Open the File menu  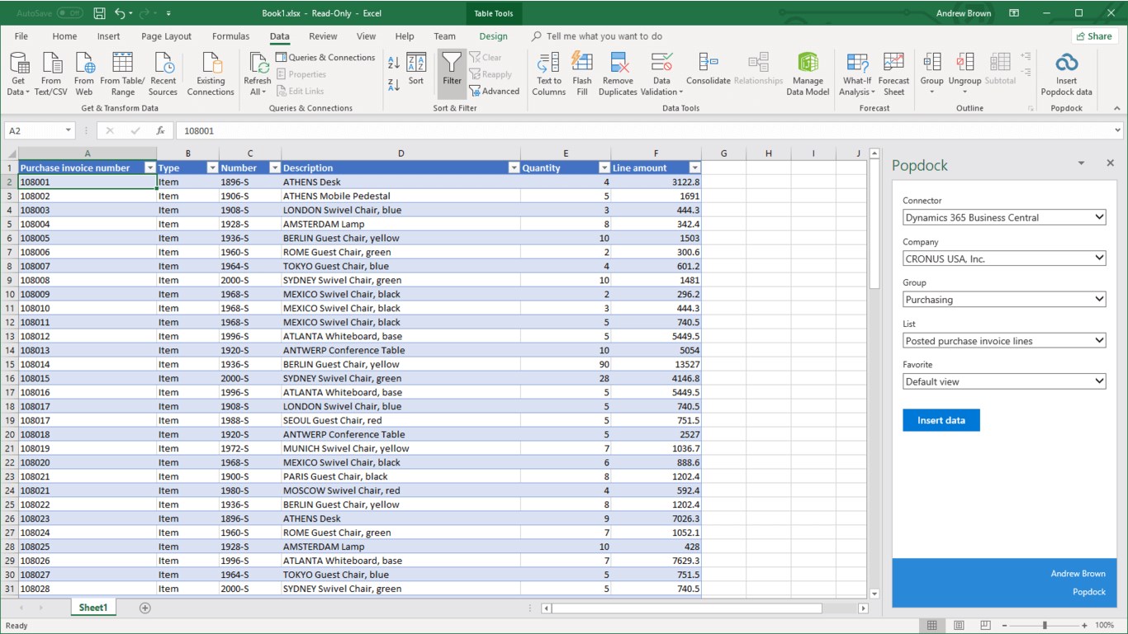click(21, 36)
